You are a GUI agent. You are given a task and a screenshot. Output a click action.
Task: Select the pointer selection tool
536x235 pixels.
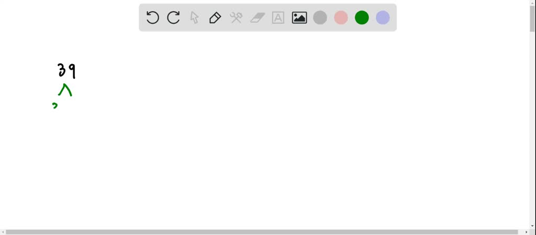[x=194, y=17]
